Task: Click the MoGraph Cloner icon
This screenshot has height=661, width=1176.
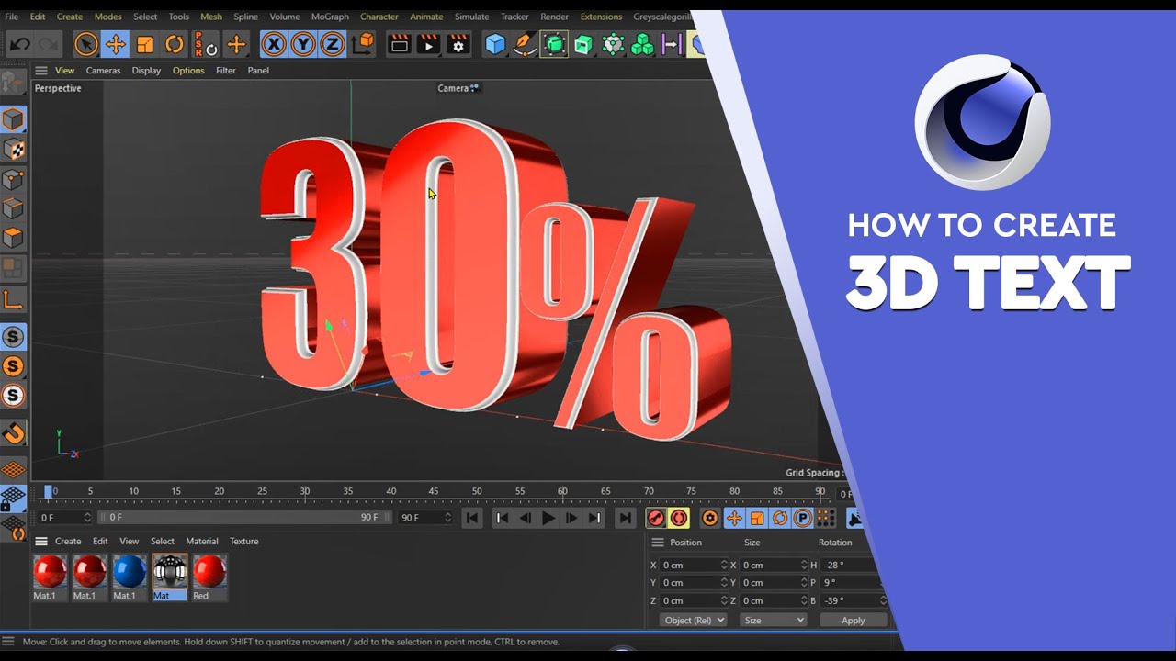Action: pyautogui.click(x=642, y=44)
